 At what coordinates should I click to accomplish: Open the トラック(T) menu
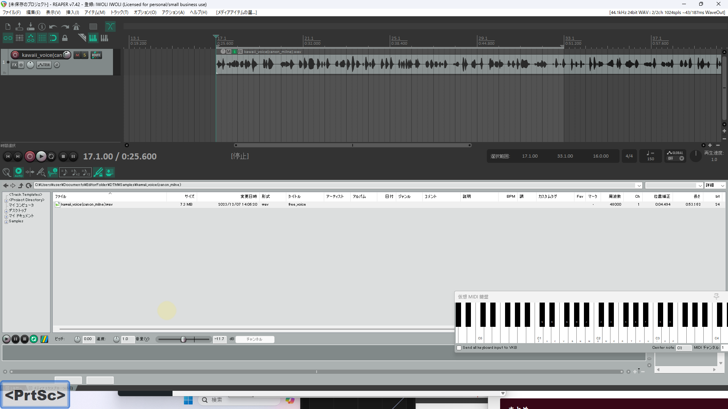tap(119, 12)
